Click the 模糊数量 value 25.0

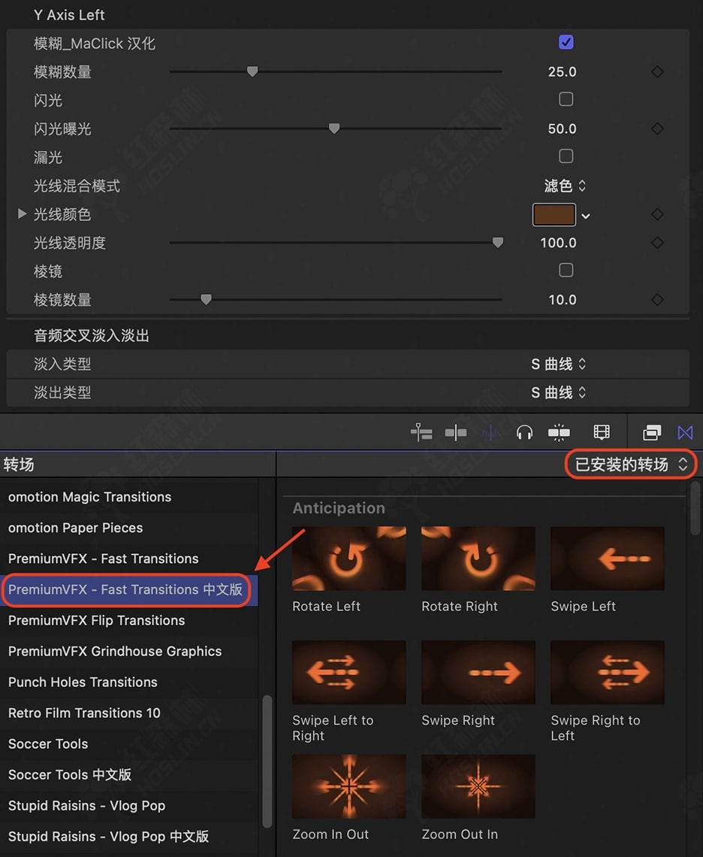click(562, 71)
